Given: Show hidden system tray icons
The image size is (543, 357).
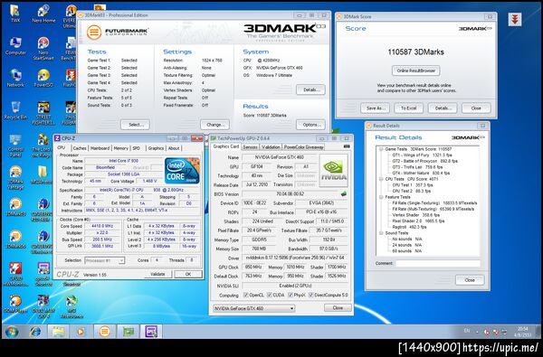Looking at the screenshot, I should [x=477, y=332].
